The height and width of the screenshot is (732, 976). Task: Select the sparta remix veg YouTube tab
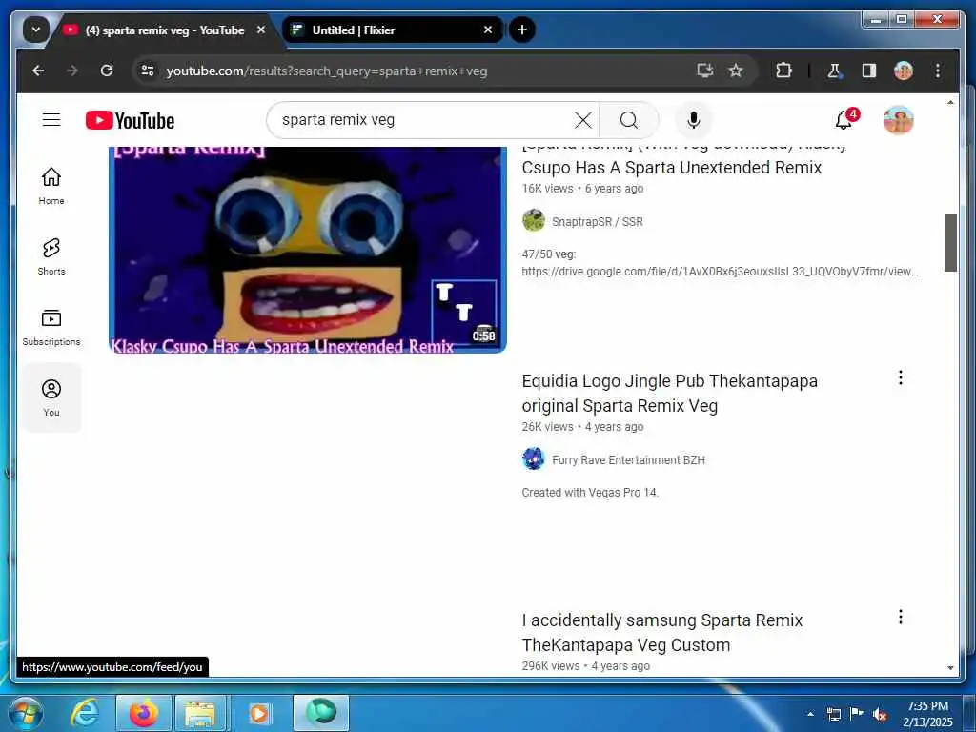pyautogui.click(x=163, y=30)
